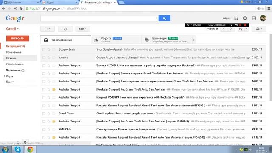Expand the Круги label section
Screen dimensions: 272x153
click(x=4, y=76)
